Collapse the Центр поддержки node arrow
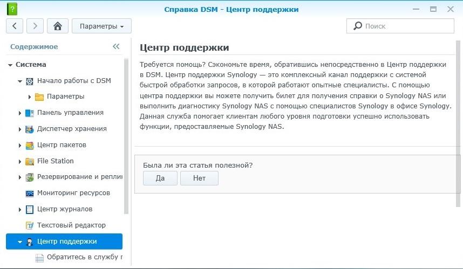 20,242
